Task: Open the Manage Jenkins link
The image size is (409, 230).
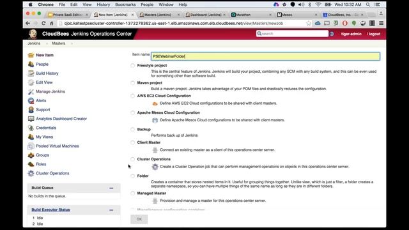Action: pyautogui.click(x=50, y=91)
